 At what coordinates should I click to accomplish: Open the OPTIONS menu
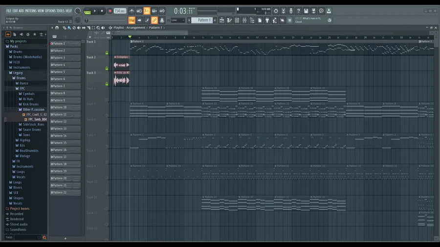[x=50, y=11]
